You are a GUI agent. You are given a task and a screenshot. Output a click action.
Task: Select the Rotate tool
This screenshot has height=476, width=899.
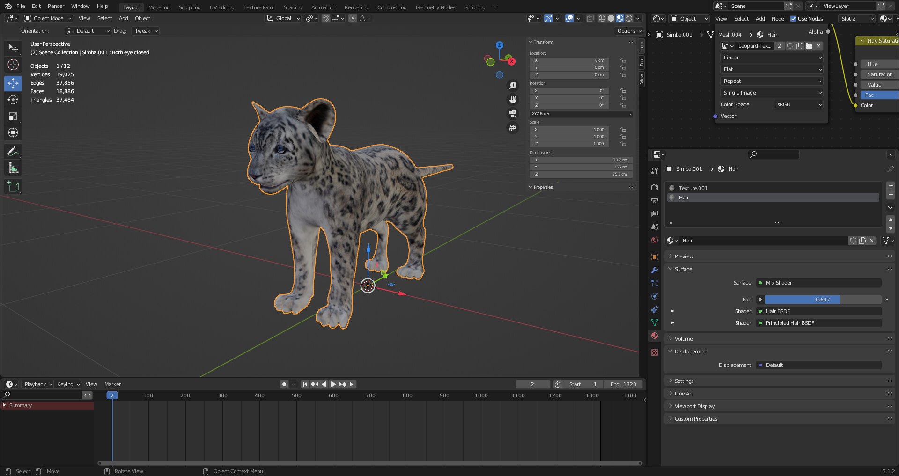point(13,100)
